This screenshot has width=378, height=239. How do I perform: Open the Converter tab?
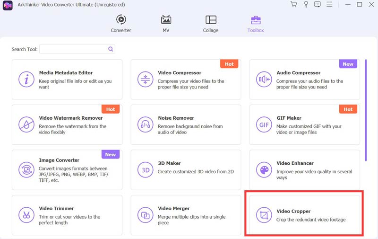coord(121,23)
